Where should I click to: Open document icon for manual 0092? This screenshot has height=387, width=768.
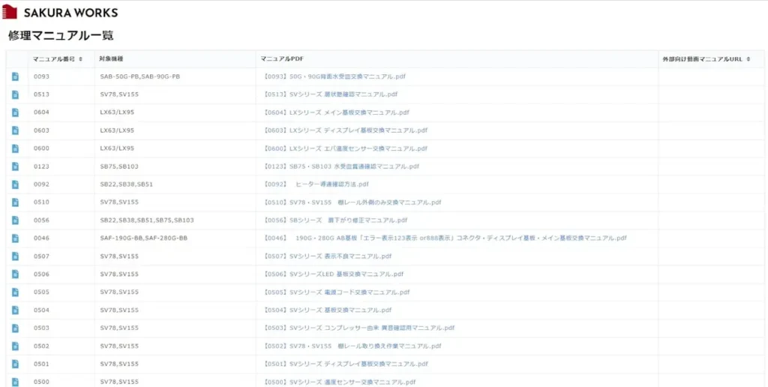pyautogui.click(x=15, y=184)
